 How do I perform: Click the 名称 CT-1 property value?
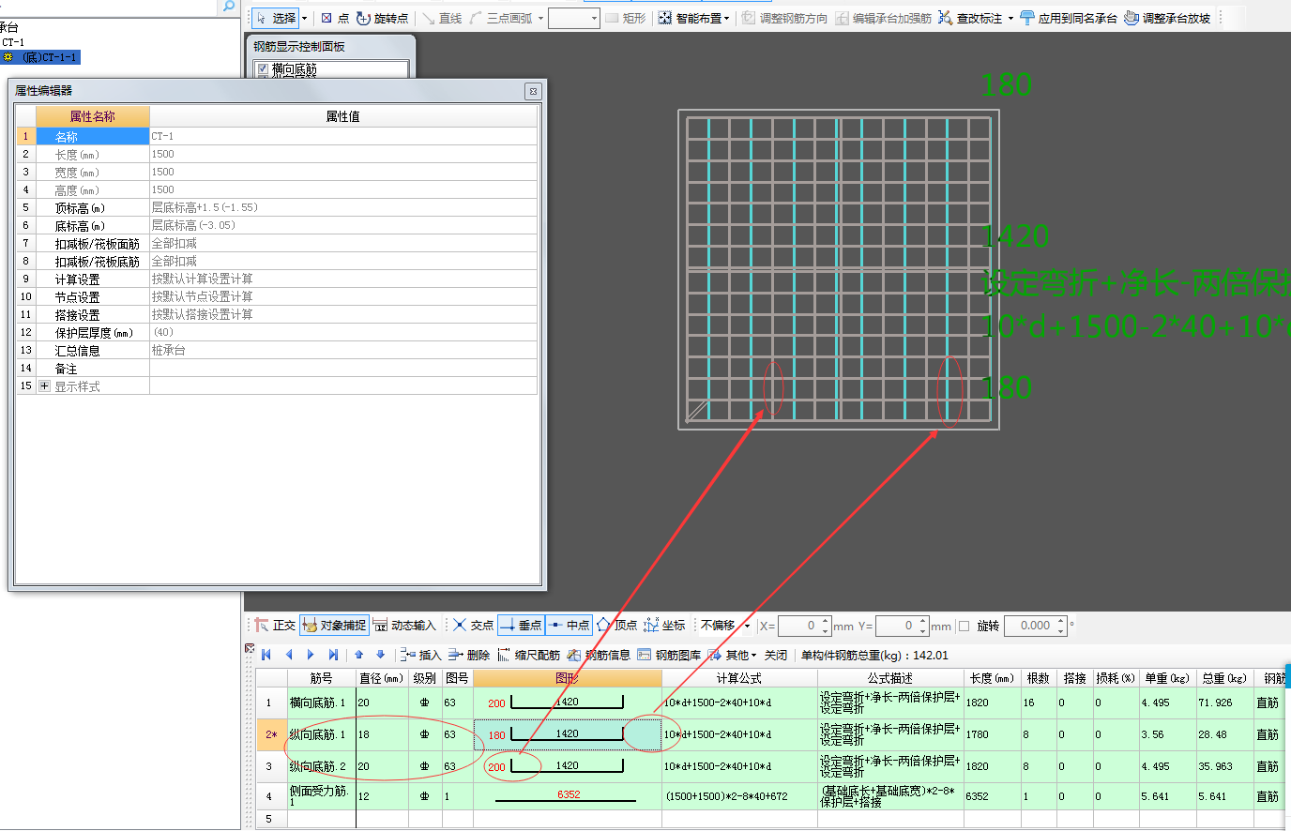pyautogui.click(x=343, y=136)
